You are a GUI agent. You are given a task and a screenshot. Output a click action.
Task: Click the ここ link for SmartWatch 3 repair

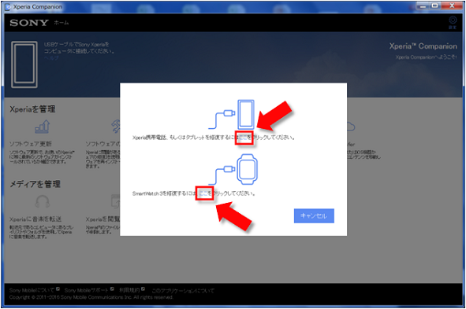pos(204,193)
